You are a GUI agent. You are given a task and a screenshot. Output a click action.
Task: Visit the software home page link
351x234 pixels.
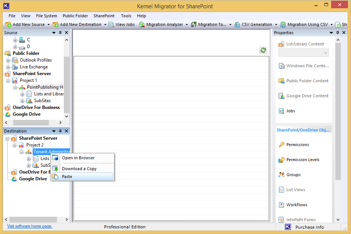30,226
